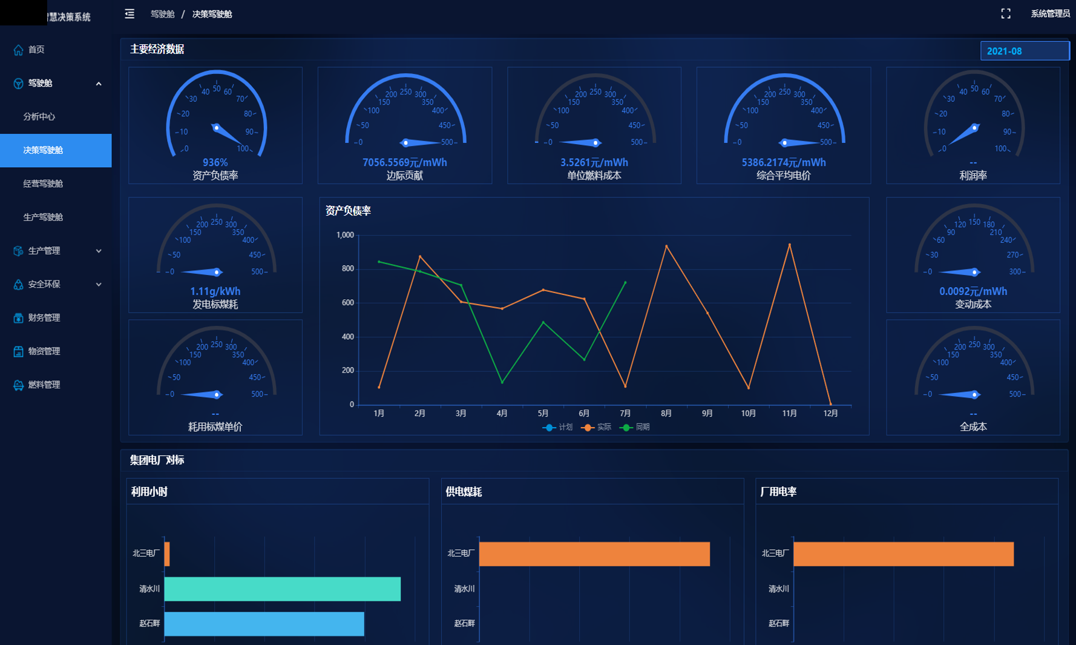Screen dimensions: 1076x645
Task: Toggle the 实际 series in chart legend
Action: pos(597,428)
